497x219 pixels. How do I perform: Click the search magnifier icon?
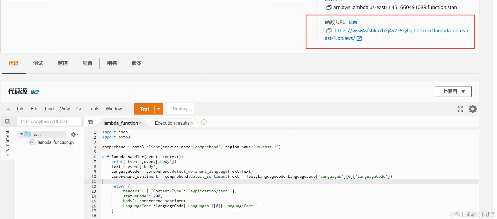click(8, 122)
